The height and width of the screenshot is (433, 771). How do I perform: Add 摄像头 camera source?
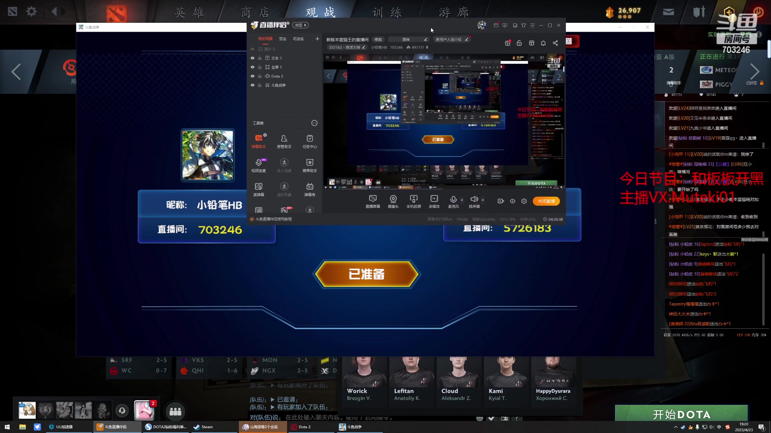click(393, 201)
